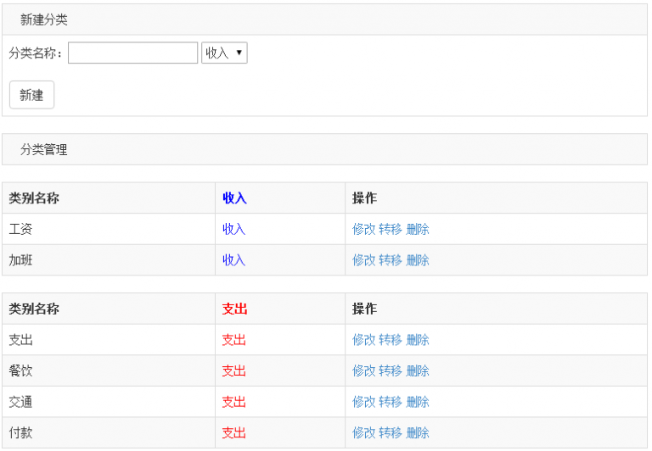Edit the 加班 category via 修改

click(363, 260)
